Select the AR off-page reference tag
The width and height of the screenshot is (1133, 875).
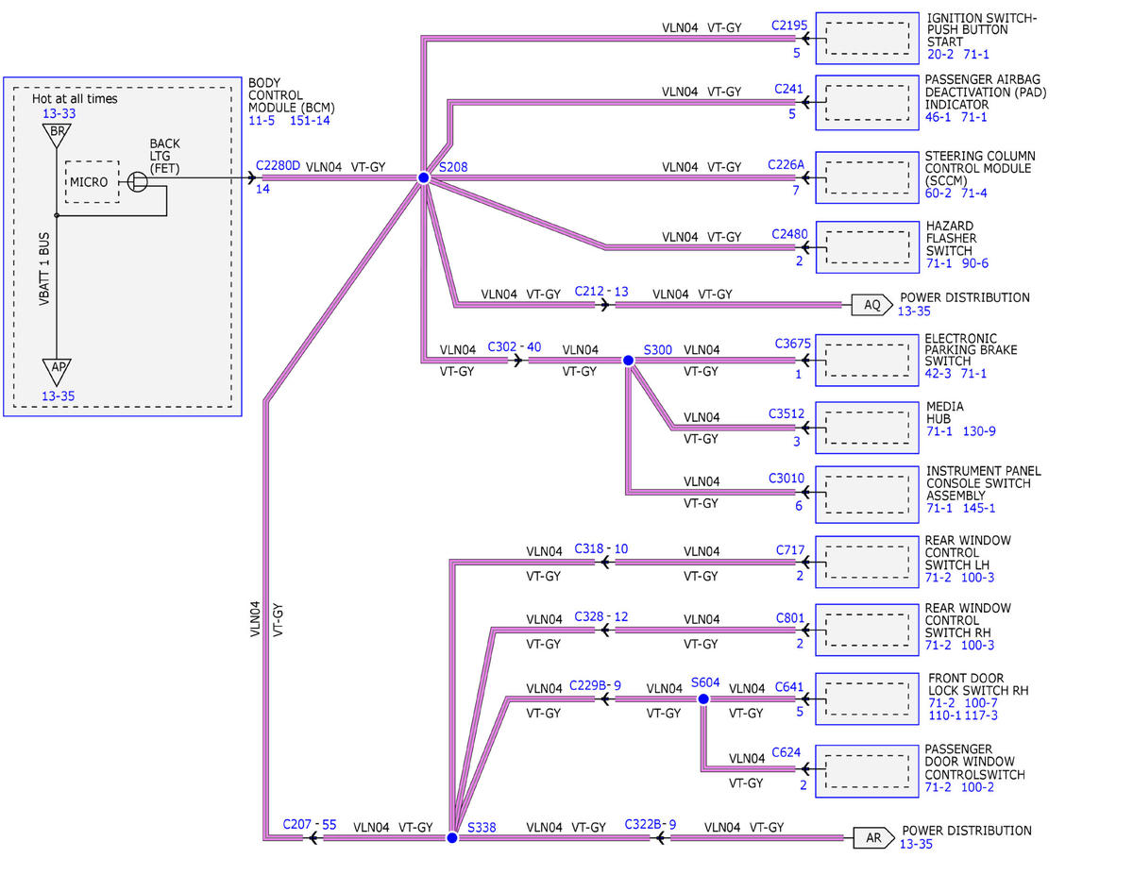pyautogui.click(x=874, y=837)
